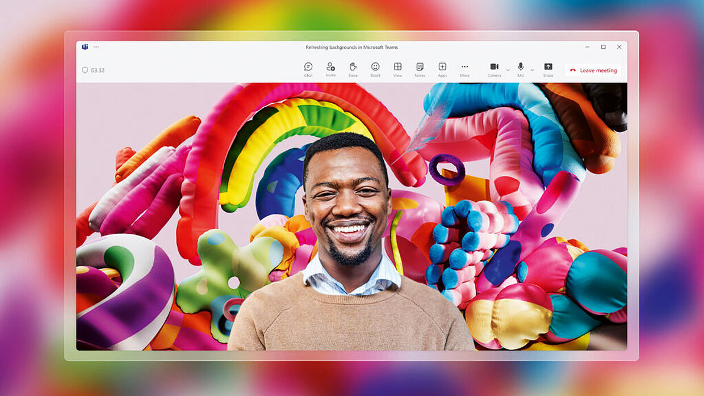Click the Microsoft Teams logo icon

(85, 47)
